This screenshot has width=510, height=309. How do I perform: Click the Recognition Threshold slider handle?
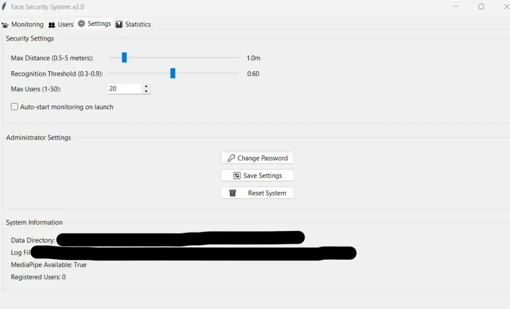[x=173, y=73]
